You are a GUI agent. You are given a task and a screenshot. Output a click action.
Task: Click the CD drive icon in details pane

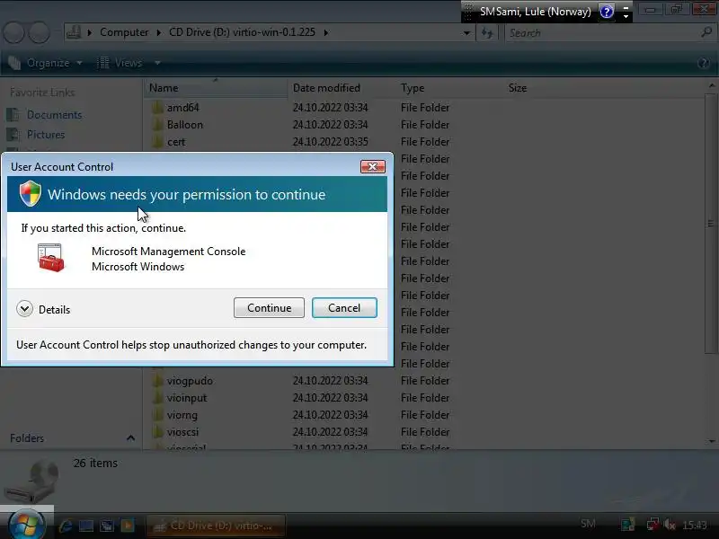pyautogui.click(x=32, y=482)
